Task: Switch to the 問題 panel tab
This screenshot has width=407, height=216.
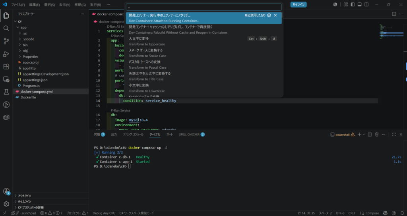Action: click(x=99, y=134)
